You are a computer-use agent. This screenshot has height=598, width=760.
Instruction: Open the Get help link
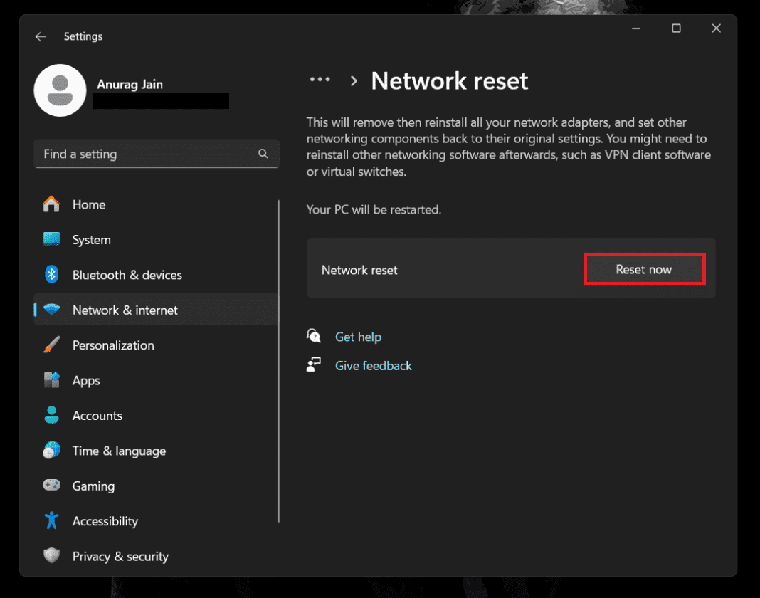[358, 337]
